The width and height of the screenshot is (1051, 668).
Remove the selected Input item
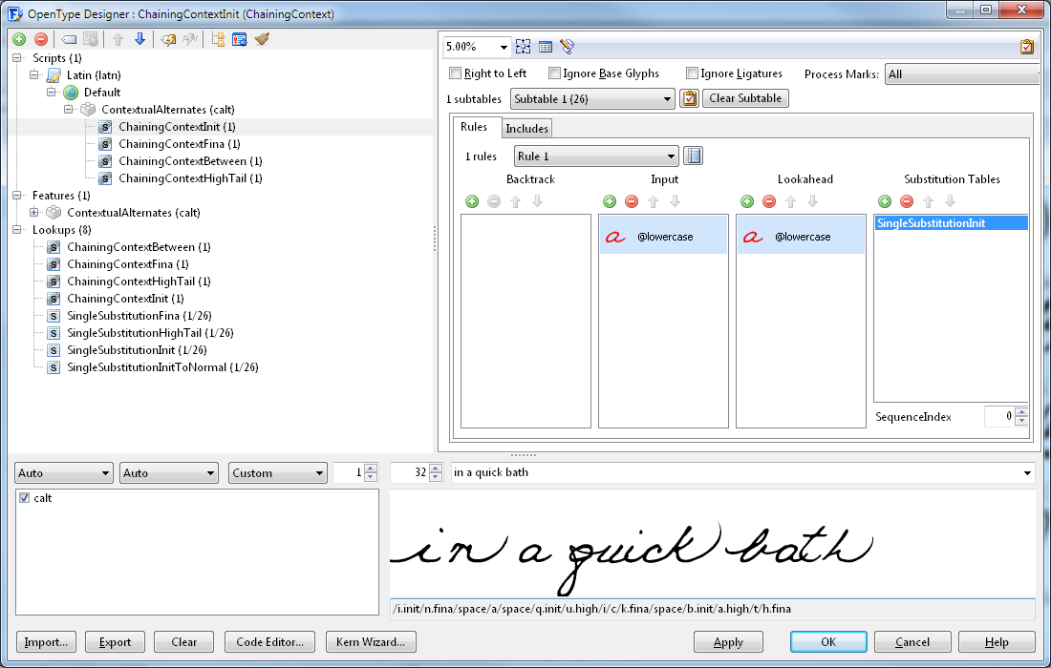tap(632, 201)
